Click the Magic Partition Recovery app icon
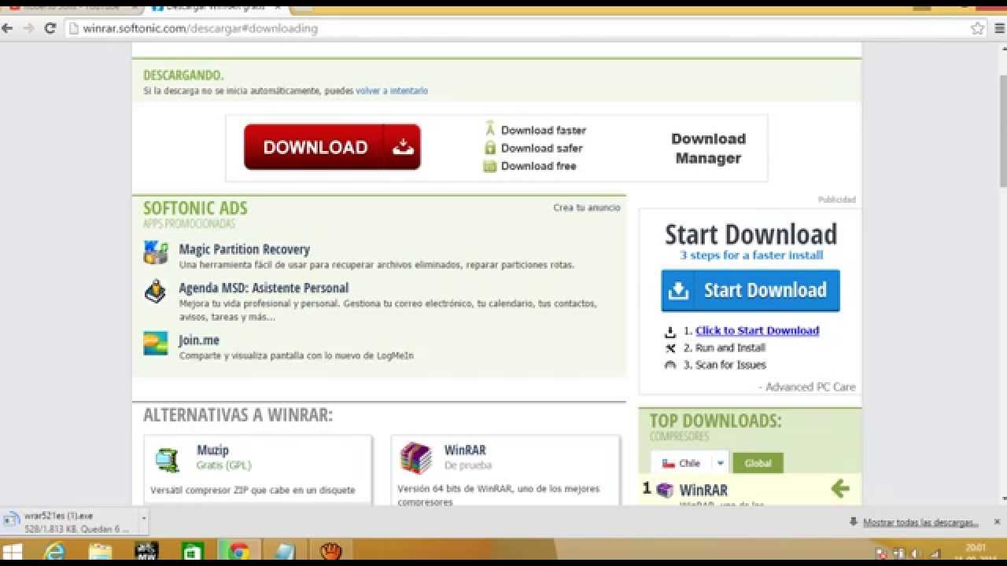The image size is (1007, 566). (x=156, y=252)
